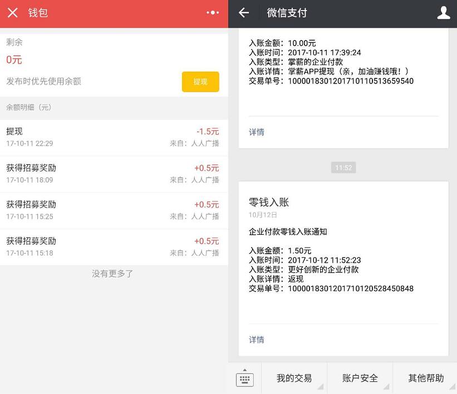Open the three-dot more menu in 钱包 header

coord(213,13)
